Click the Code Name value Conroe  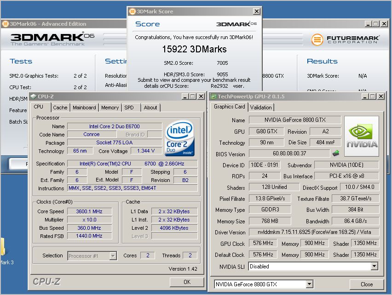[92, 134]
